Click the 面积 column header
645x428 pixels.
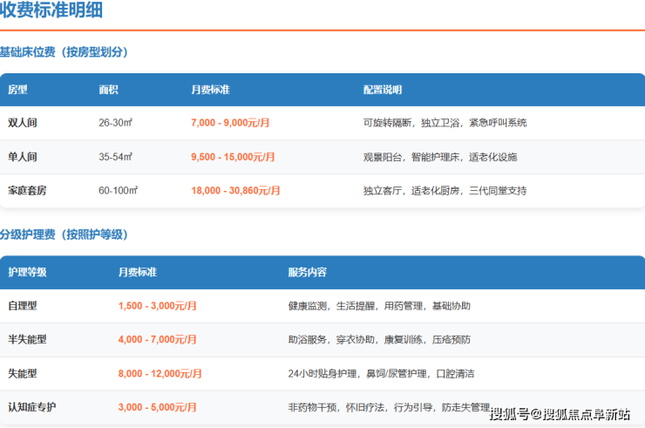pos(108,90)
